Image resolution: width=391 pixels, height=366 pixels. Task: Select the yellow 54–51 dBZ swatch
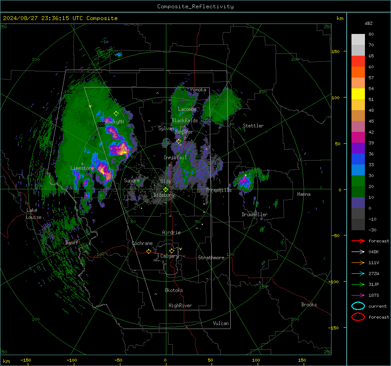point(358,94)
